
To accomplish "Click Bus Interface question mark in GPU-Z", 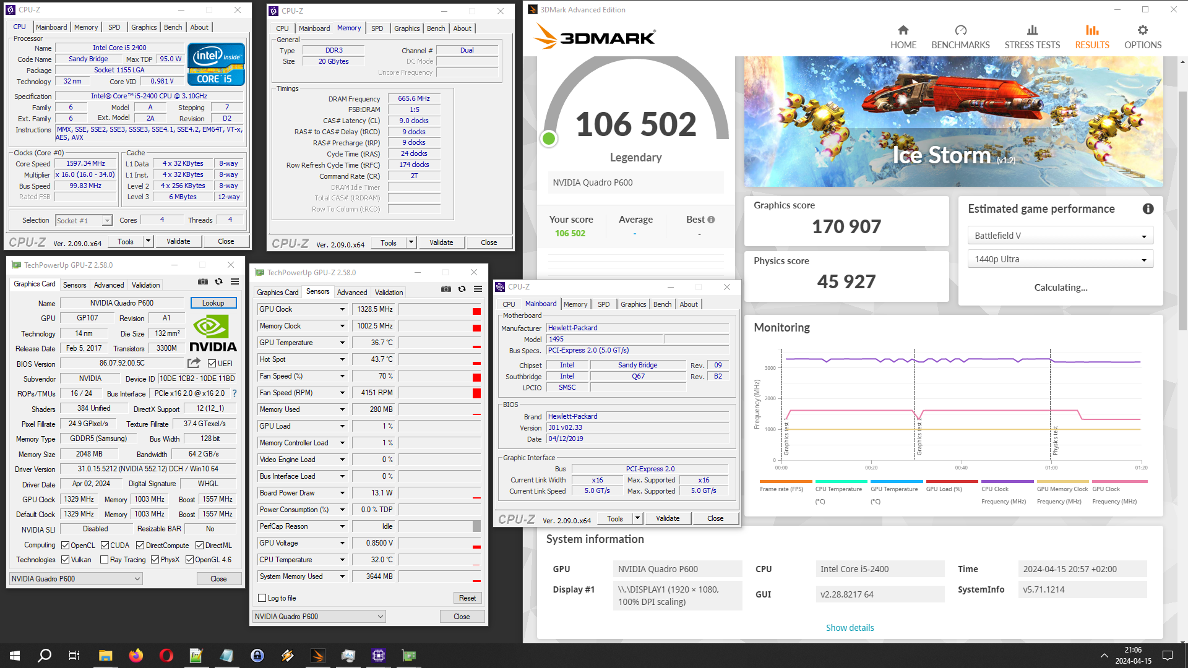I will [235, 393].
